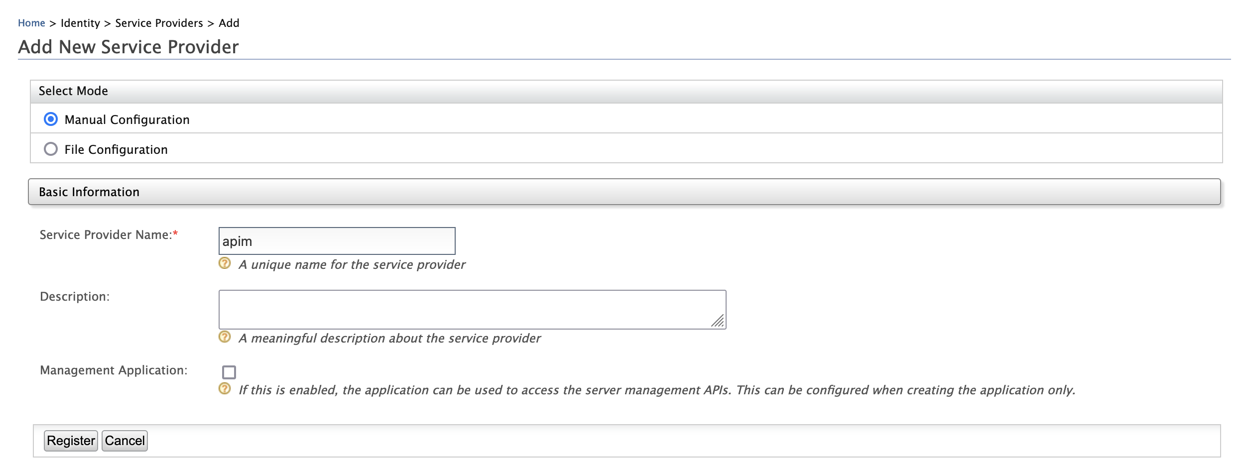Open the Identity breadcrumb link
Screen dimensions: 1248x461
(80, 22)
